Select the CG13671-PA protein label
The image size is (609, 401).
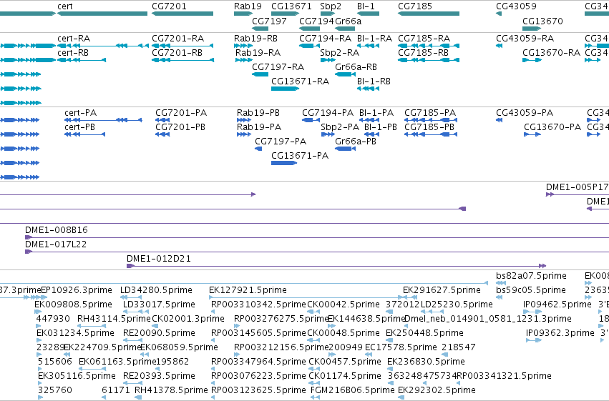coord(300,156)
